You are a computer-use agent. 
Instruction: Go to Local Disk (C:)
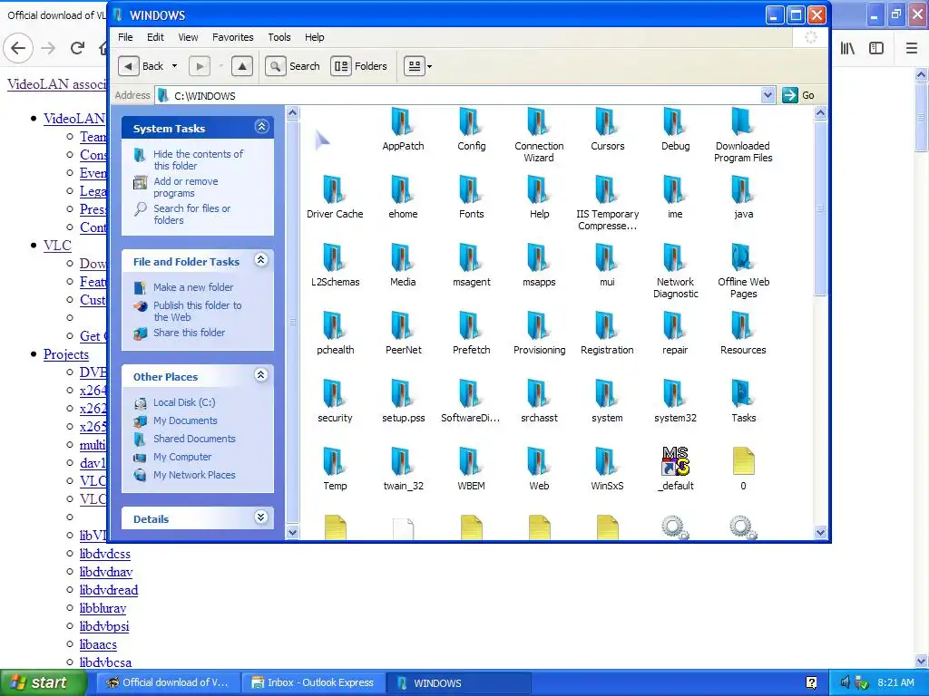pos(184,402)
